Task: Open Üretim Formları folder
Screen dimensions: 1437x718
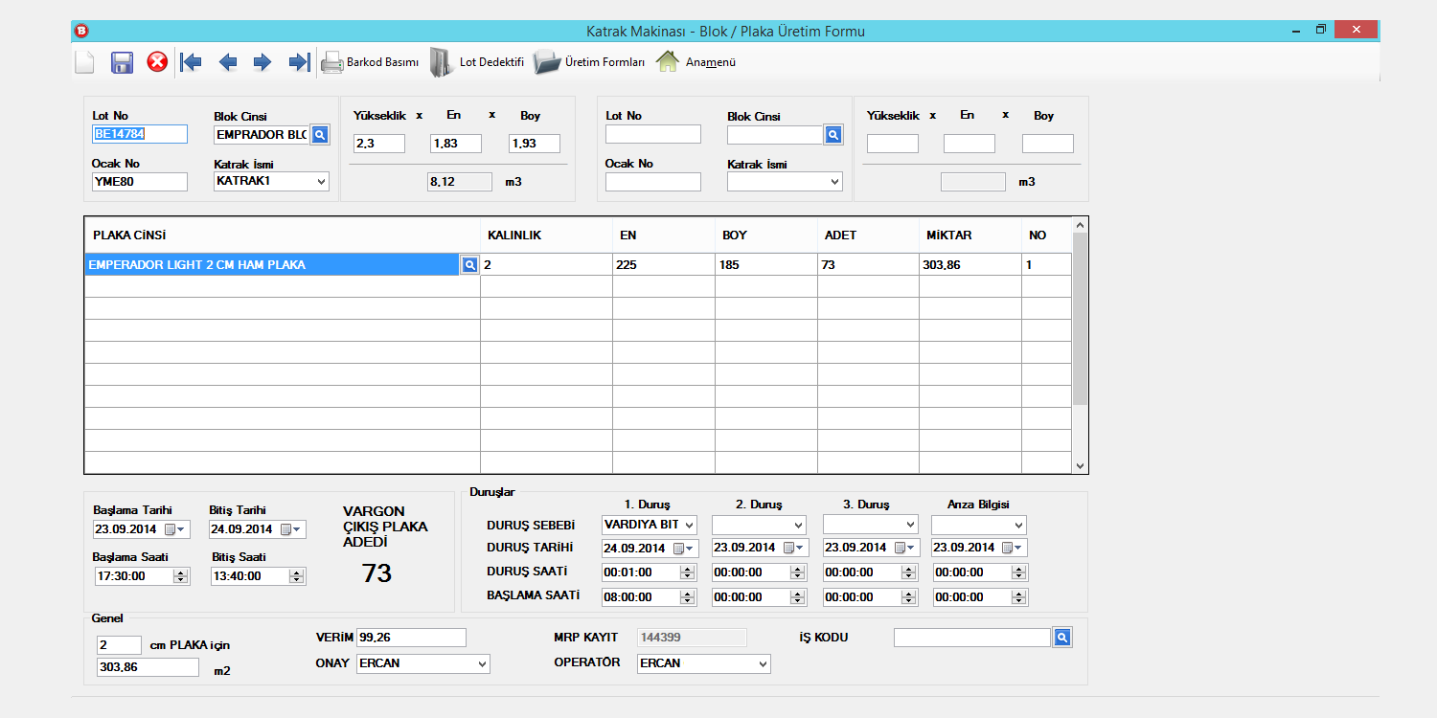Action: 589,62
